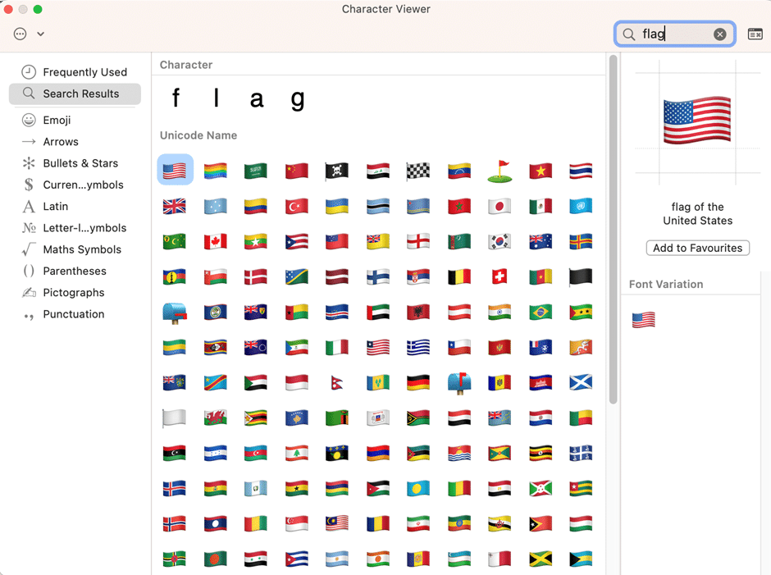
Task: Open the Emoji category in the sidebar
Action: [57, 120]
